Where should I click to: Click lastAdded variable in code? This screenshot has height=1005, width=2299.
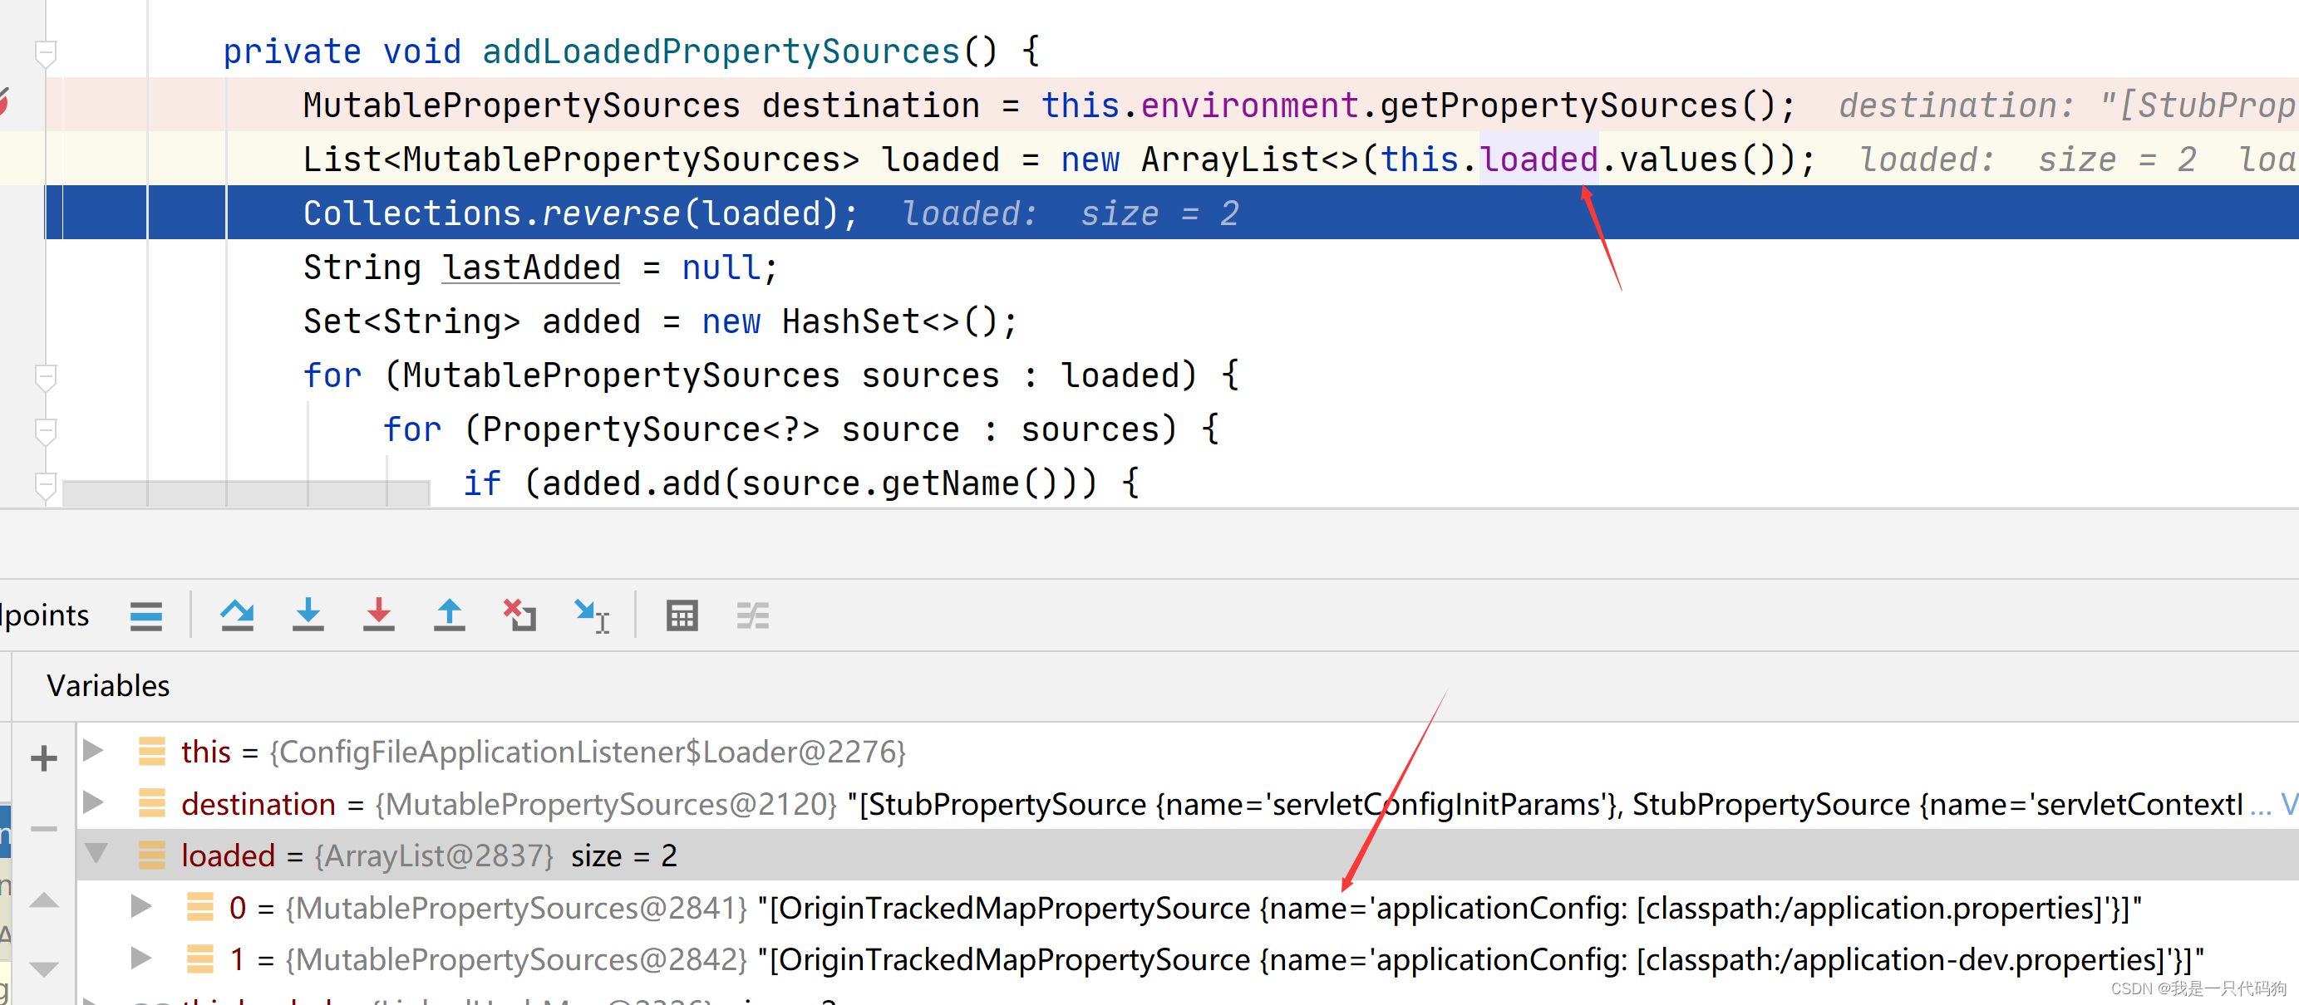[x=531, y=267]
